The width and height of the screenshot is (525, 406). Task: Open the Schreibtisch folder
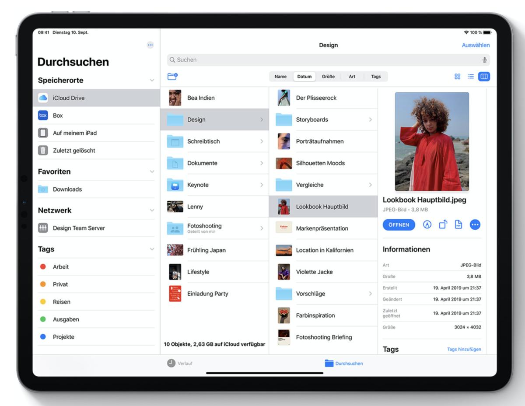(215, 141)
